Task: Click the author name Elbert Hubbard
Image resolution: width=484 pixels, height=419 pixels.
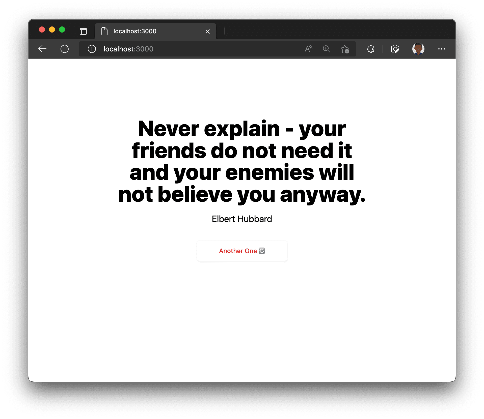Action: (x=242, y=219)
